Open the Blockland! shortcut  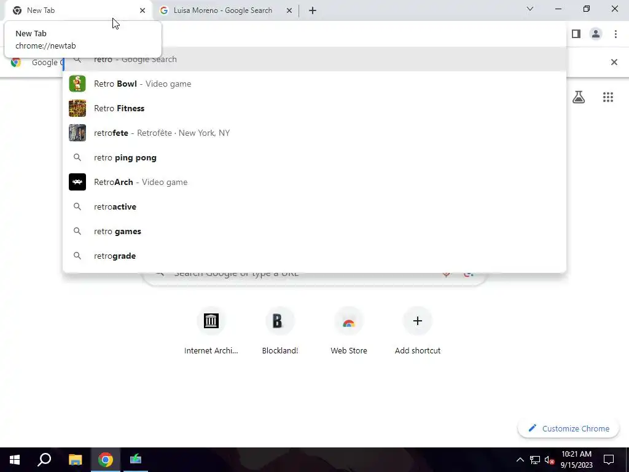(x=280, y=331)
